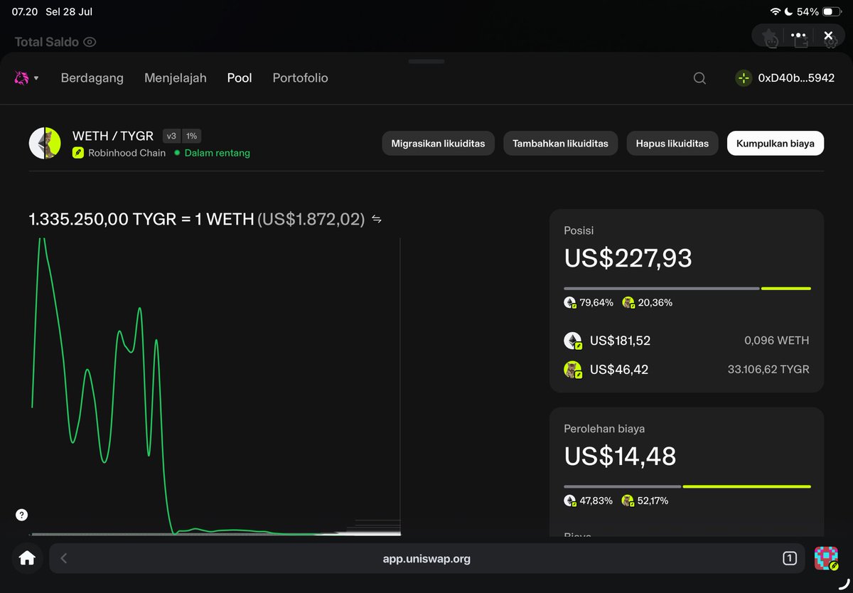The image size is (853, 593).
Task: Click the fee earnings allocation bar
Action: pyautogui.click(x=687, y=486)
